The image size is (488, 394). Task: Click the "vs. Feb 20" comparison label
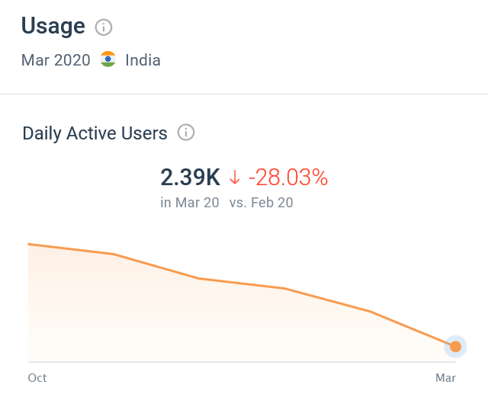(261, 203)
